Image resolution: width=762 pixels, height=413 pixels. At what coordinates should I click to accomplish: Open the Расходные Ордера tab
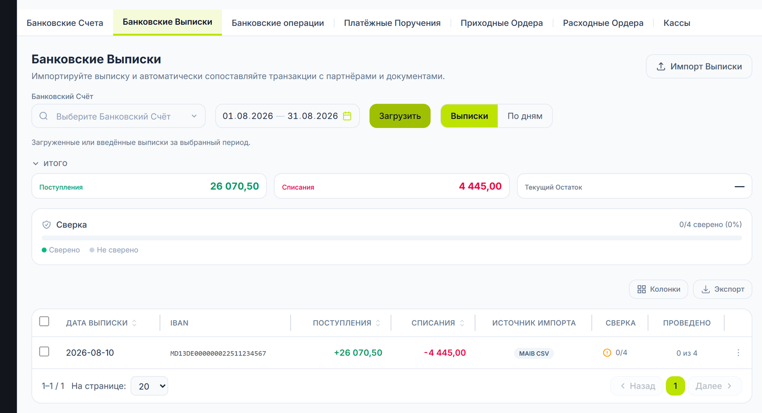pyautogui.click(x=603, y=23)
